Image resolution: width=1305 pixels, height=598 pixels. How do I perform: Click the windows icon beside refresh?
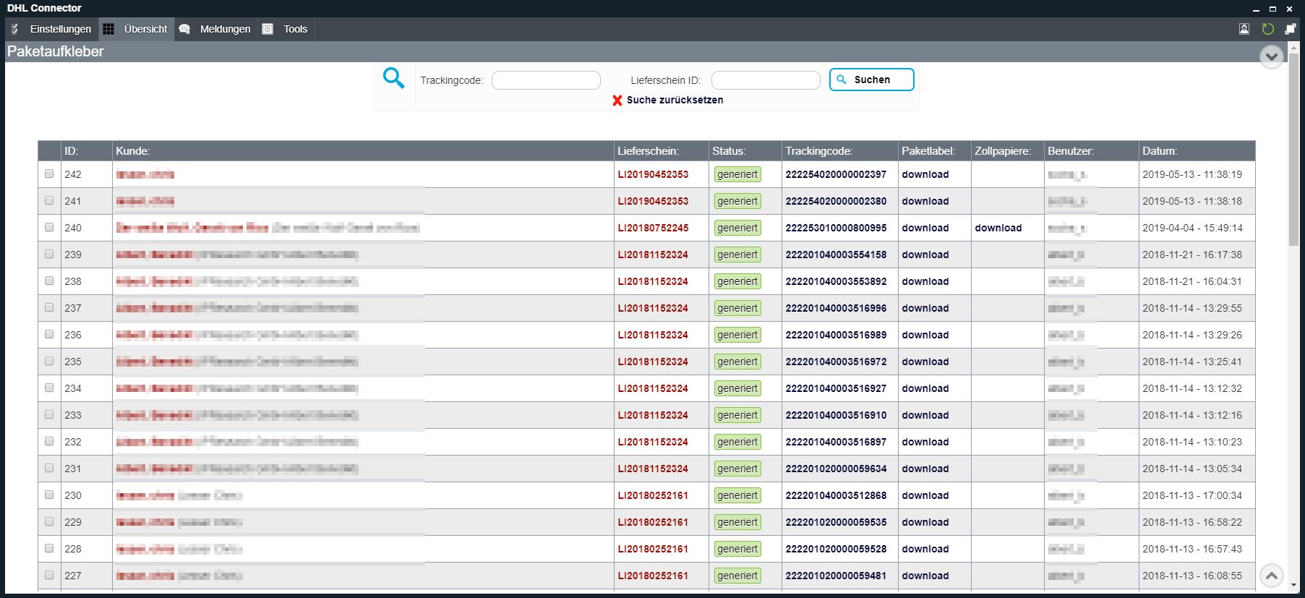pyautogui.click(x=1291, y=29)
